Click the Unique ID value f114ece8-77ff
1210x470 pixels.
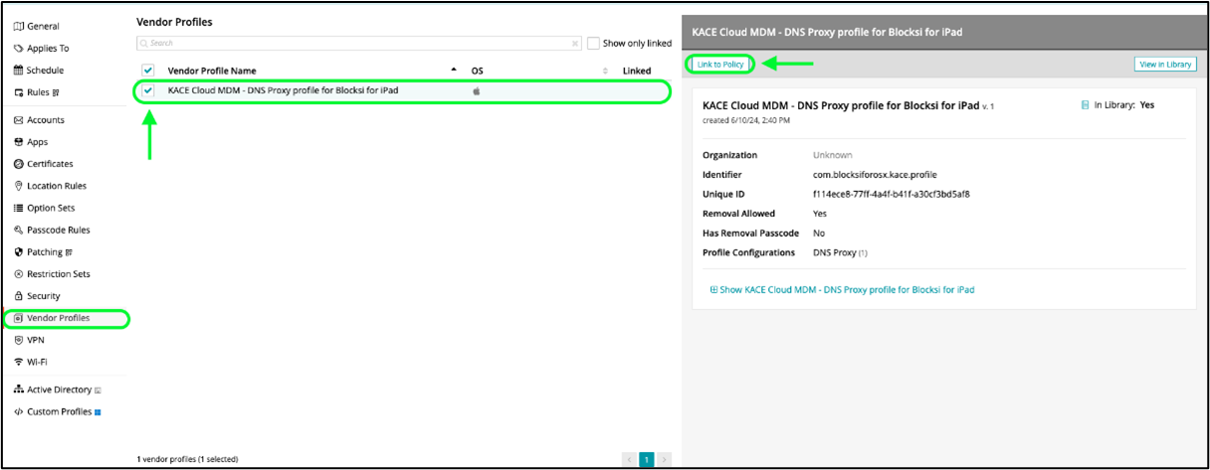pos(891,194)
